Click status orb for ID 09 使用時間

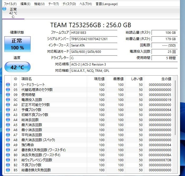[8, 95]
